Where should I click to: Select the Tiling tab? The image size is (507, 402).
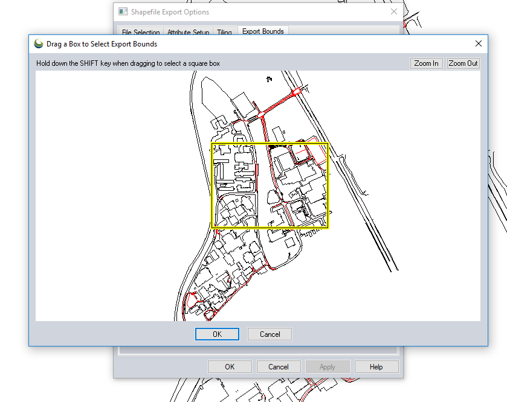coord(224,33)
